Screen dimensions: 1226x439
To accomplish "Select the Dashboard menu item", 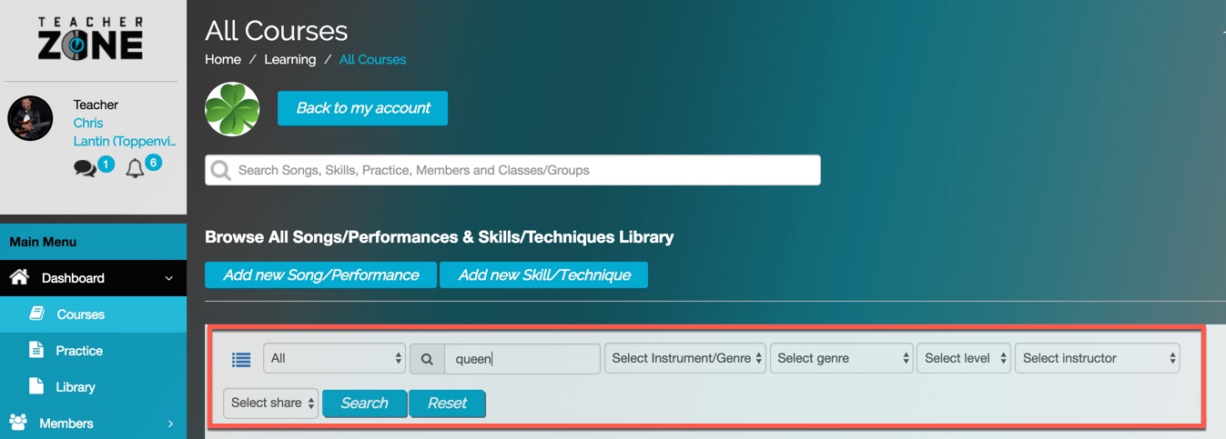I will coord(93,278).
